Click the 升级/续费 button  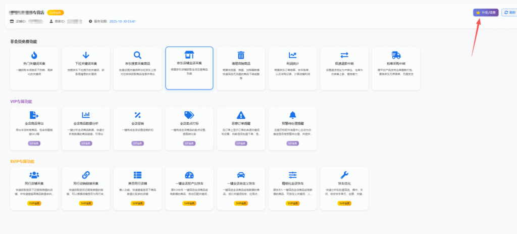coord(486,12)
